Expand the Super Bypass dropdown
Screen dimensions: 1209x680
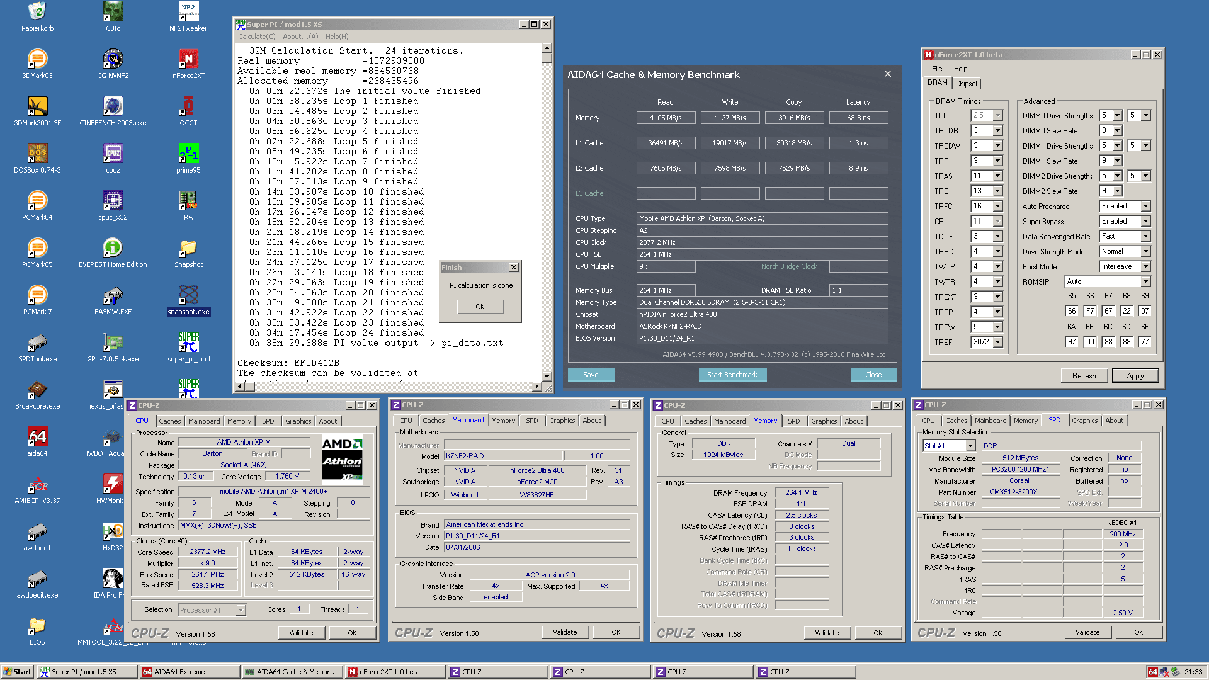1145,222
